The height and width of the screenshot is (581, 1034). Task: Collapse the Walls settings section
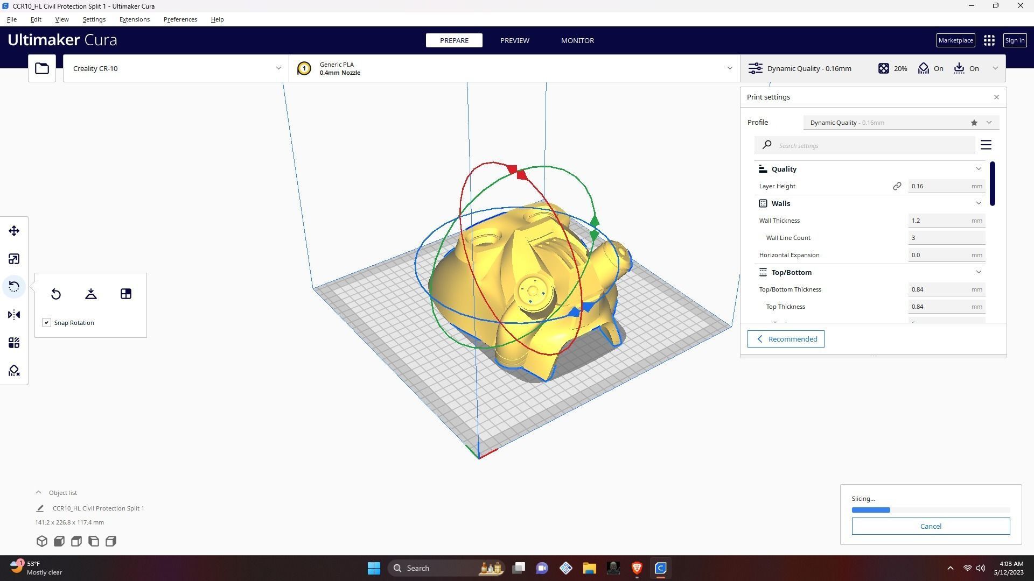[978, 203]
